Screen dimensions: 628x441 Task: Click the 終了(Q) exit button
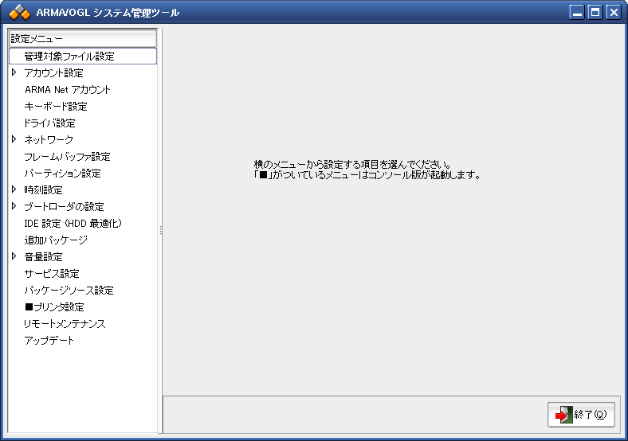tap(581, 415)
